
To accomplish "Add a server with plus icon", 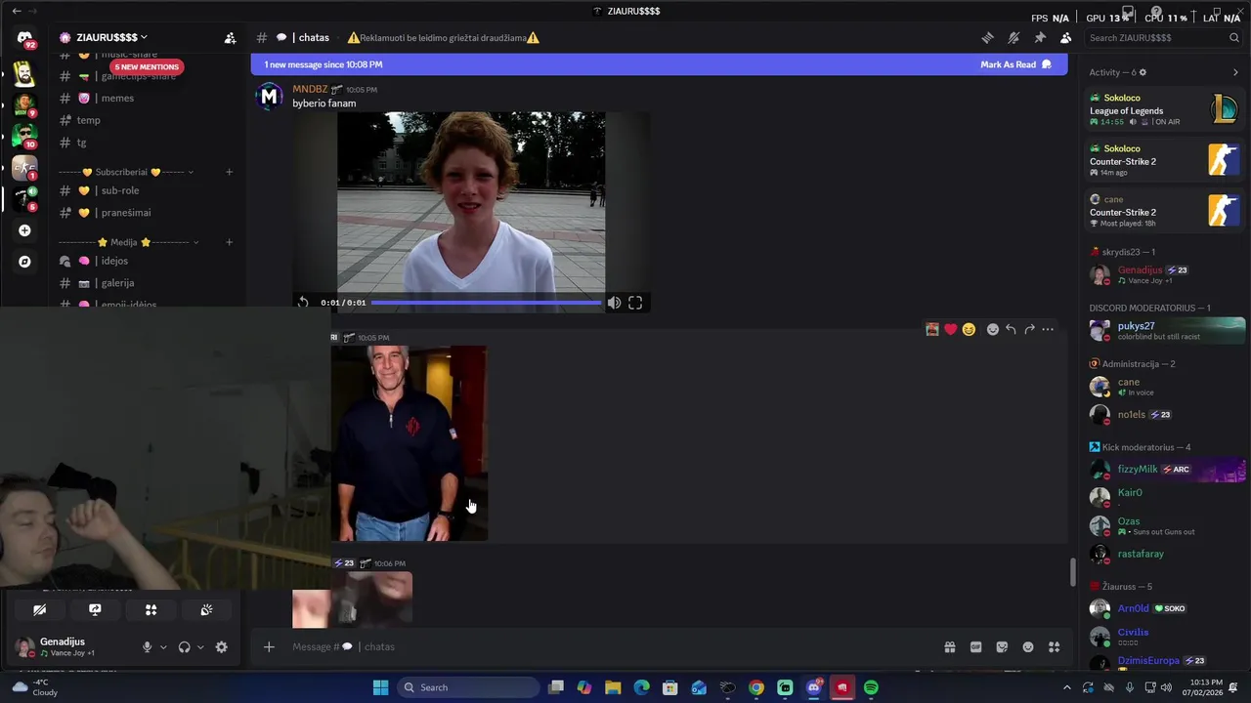I will click(x=24, y=230).
